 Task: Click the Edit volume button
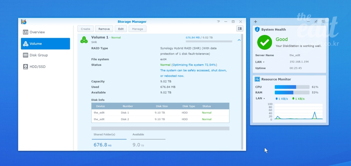click(x=121, y=29)
